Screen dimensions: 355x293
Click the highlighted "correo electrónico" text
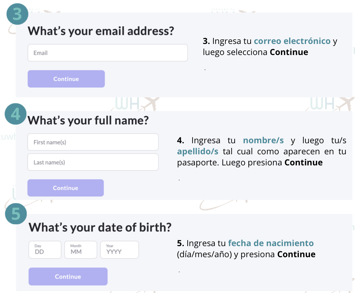(292, 41)
